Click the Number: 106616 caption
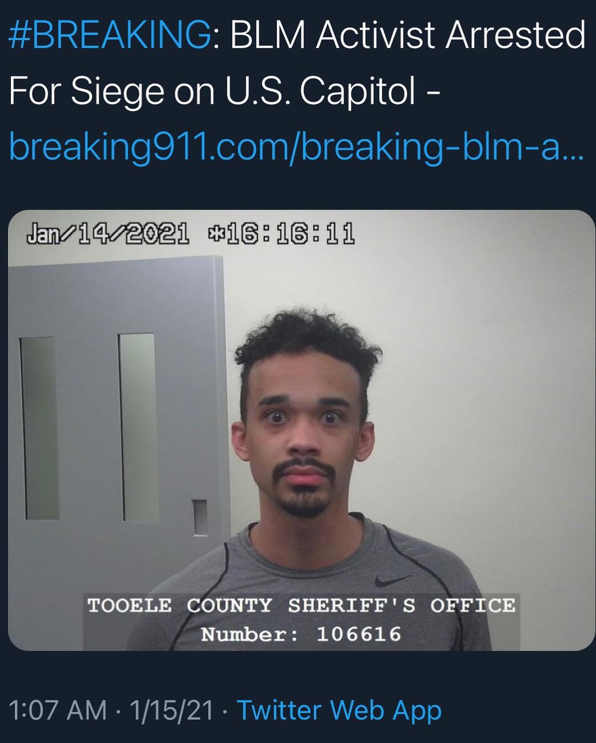The height and width of the screenshot is (743, 596). pyautogui.click(x=301, y=634)
